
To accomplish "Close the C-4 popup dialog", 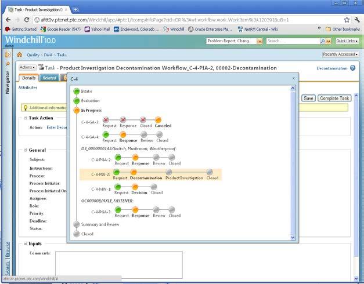I will [294, 78].
